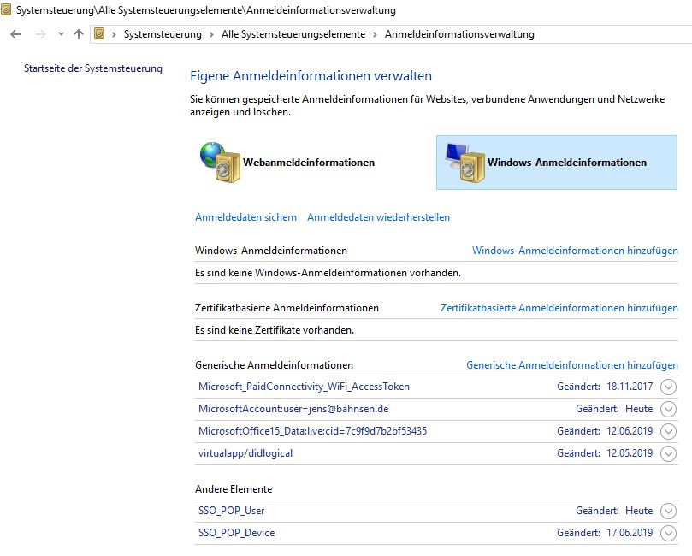Image resolution: width=692 pixels, height=556 pixels.
Task: Expand the virtualapp/didlogical chevron
Action: click(668, 453)
